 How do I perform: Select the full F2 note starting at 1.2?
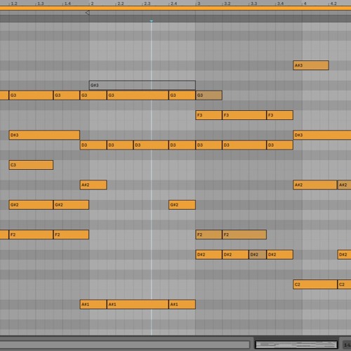point(31,234)
